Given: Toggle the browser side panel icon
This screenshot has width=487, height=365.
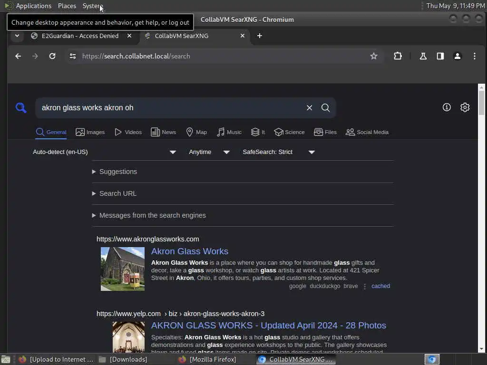Looking at the screenshot, I should [x=440, y=56].
